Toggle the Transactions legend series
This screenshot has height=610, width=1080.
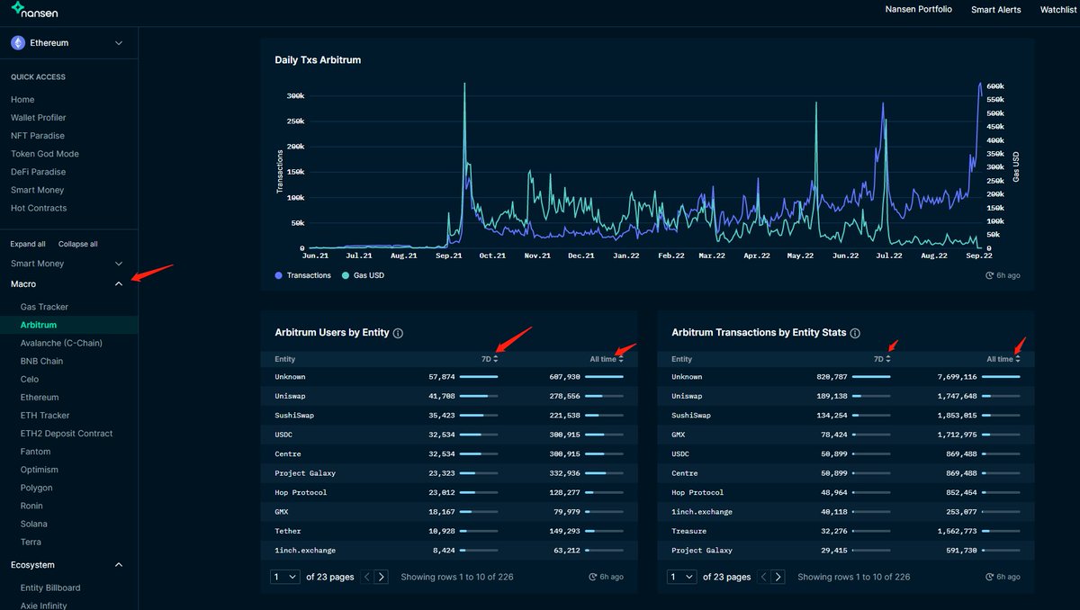pos(303,275)
